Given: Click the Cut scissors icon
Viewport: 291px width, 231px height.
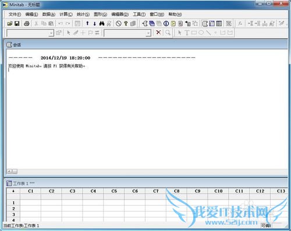Looking at the screenshot, I should click(x=36, y=23).
